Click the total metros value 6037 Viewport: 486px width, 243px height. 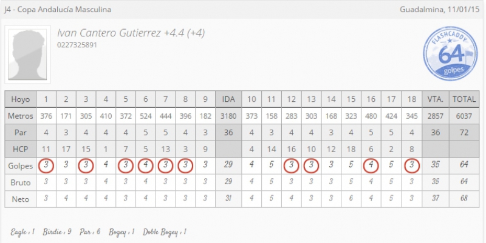(x=464, y=116)
